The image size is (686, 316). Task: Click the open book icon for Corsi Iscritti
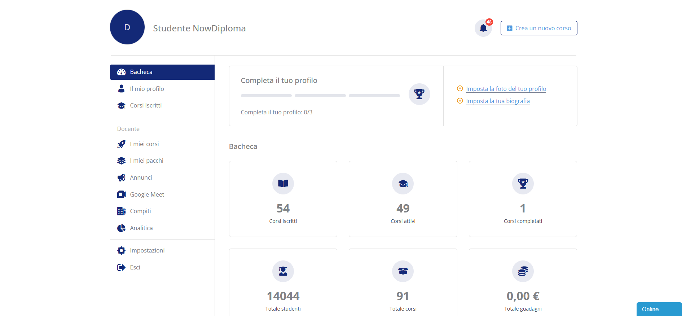283,184
